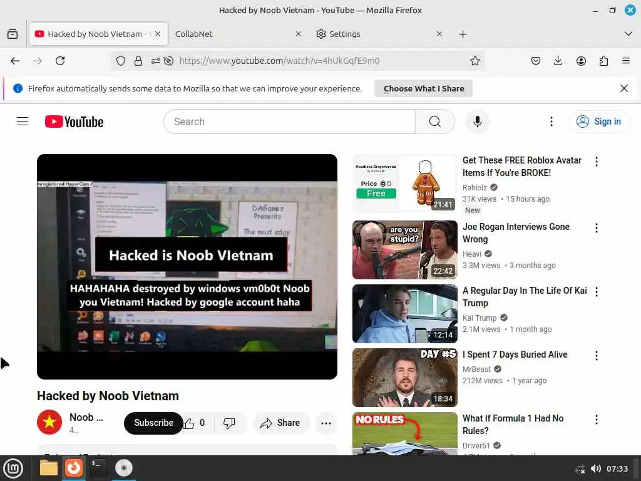Reload the current YouTube page
The width and height of the screenshot is (641, 481).
click(60, 61)
